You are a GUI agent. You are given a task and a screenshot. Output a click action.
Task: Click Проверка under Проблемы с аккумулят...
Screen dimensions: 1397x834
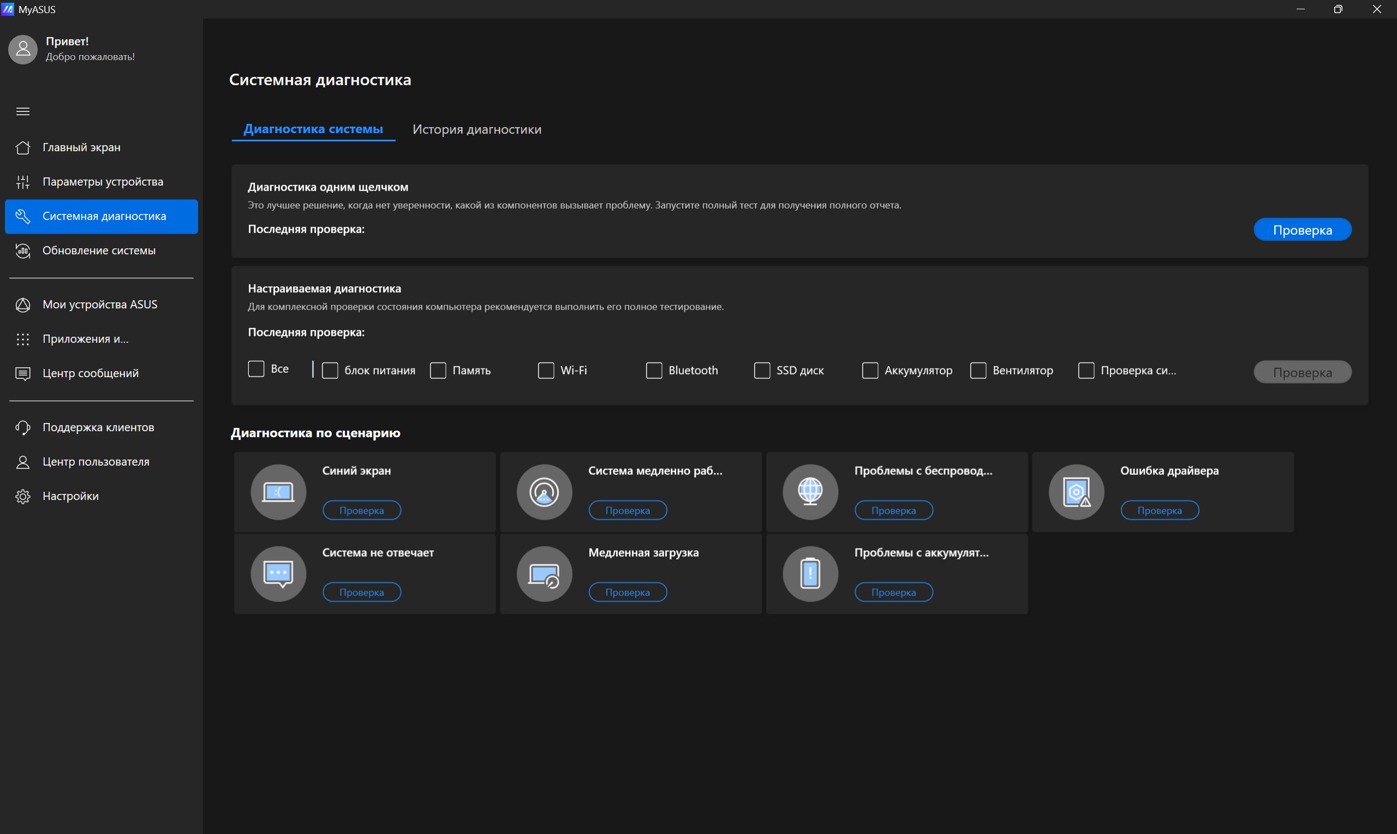(x=894, y=592)
